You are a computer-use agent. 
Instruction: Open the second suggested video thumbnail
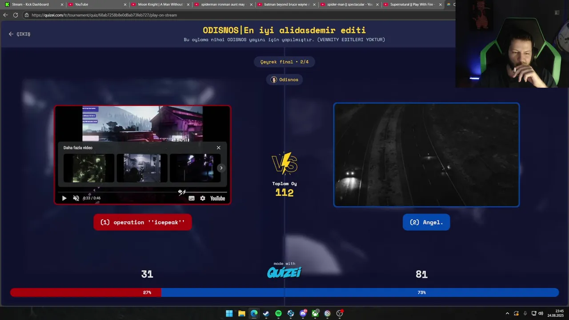(142, 168)
